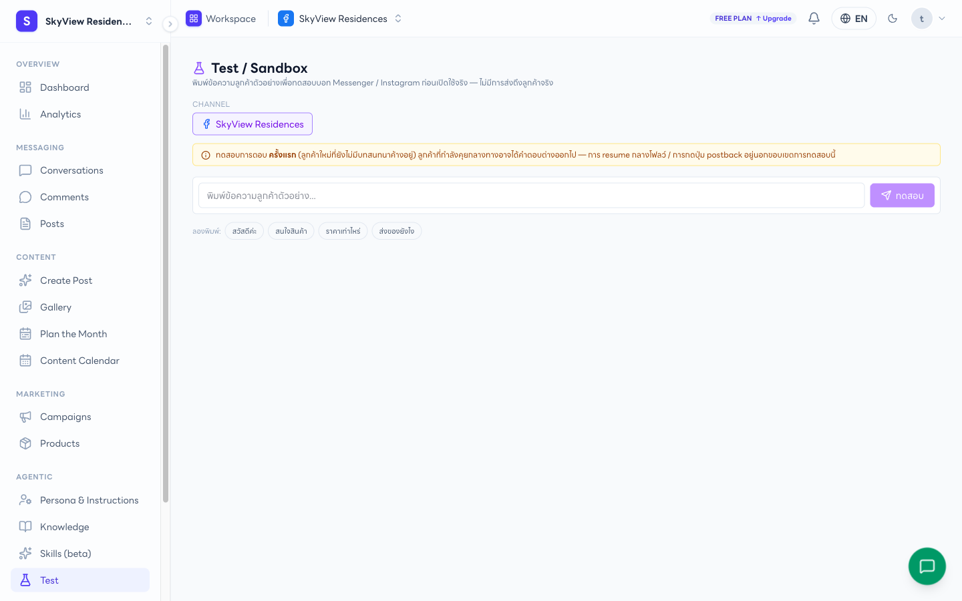
Task: Select the Test item in the sidebar
Action: coord(80,580)
